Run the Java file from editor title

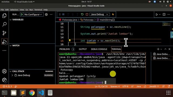(157, 14)
